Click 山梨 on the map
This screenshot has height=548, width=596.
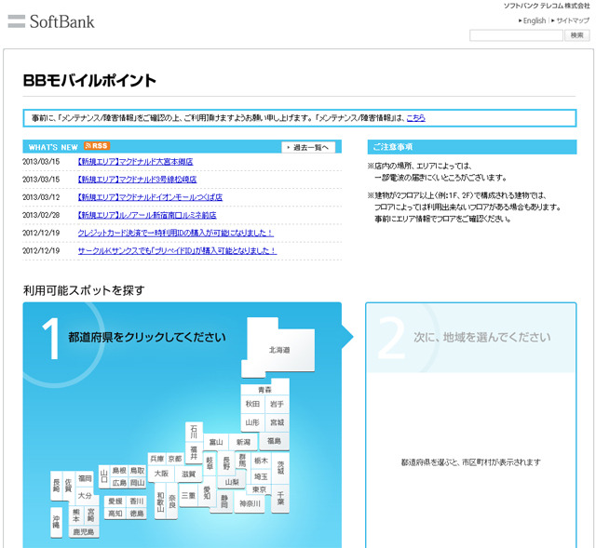pyautogui.click(x=232, y=482)
